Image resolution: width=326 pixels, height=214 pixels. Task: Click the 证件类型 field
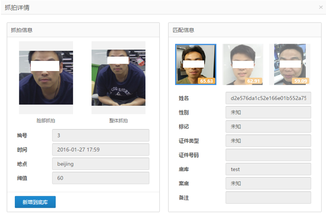point(268,141)
